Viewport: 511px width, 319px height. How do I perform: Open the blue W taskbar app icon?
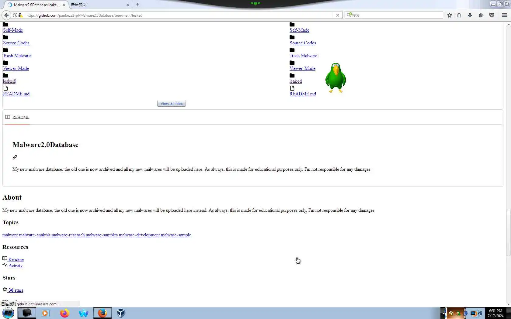coord(83,313)
